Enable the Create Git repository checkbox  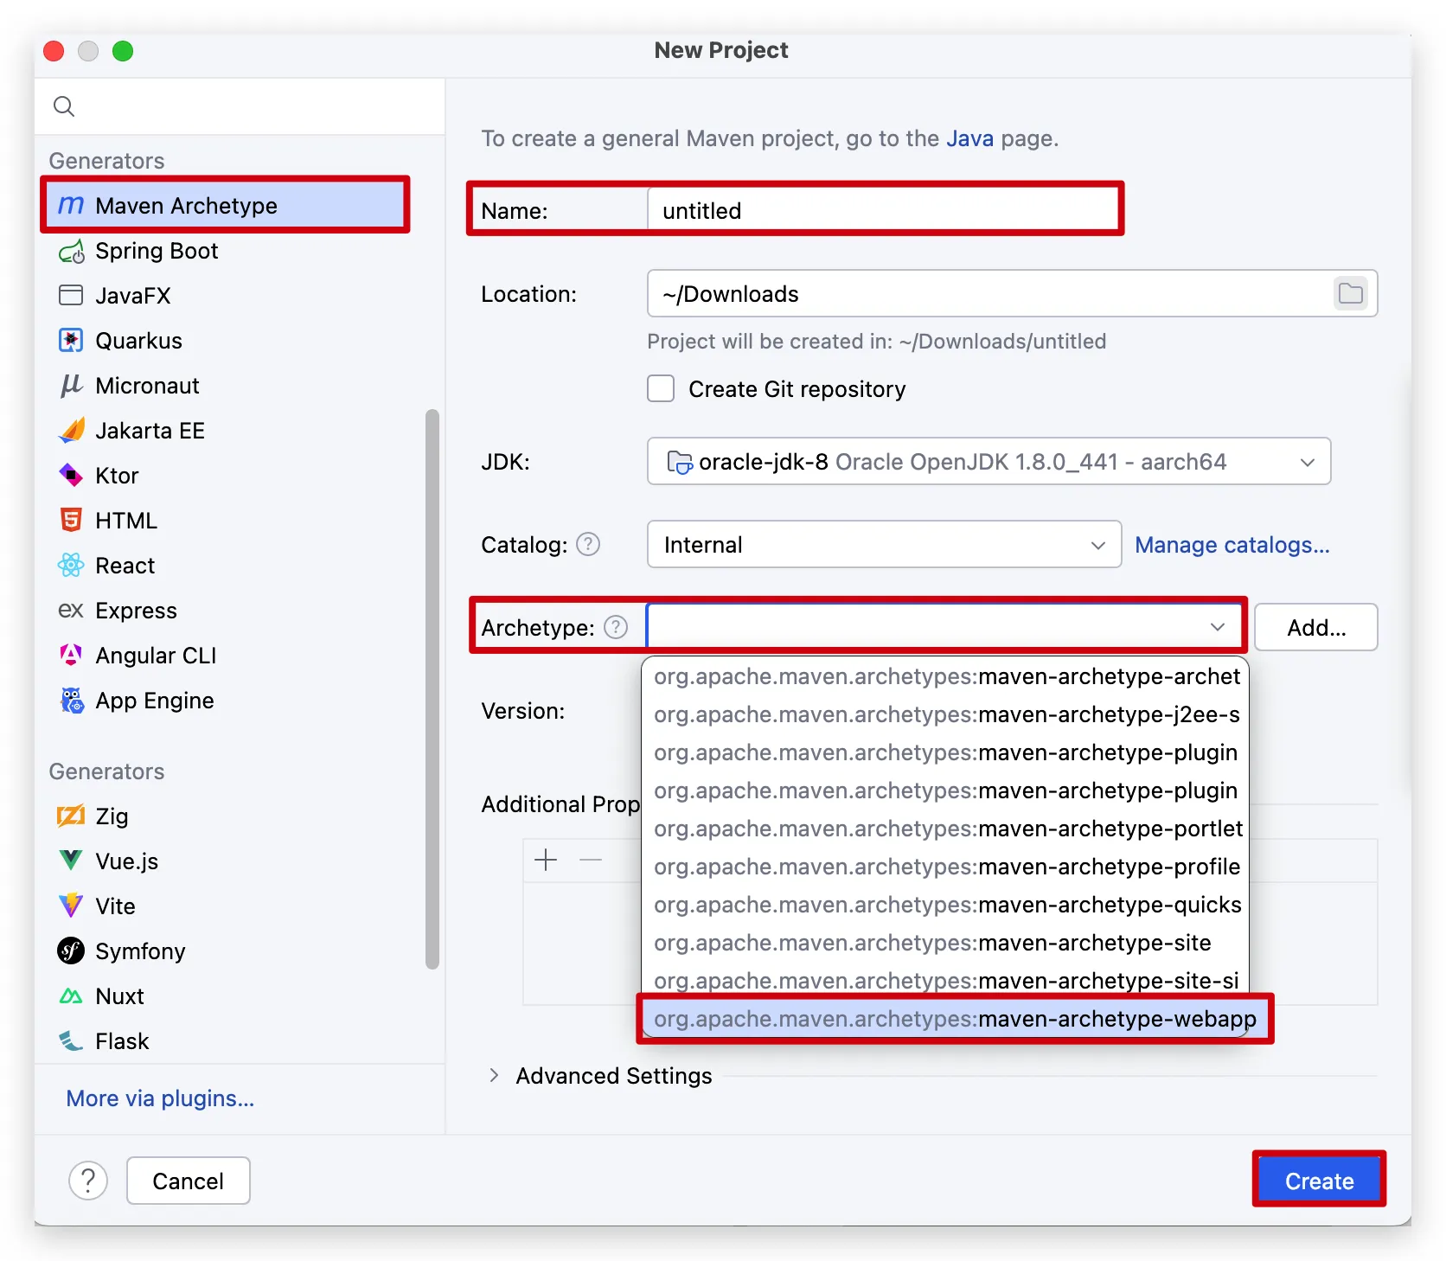pyautogui.click(x=662, y=388)
